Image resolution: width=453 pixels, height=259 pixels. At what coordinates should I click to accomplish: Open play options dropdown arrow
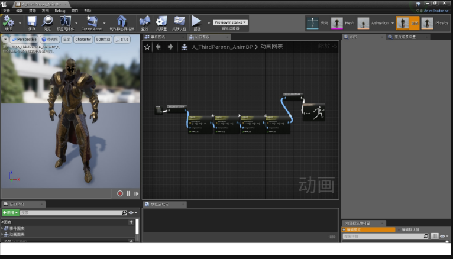[209, 23]
